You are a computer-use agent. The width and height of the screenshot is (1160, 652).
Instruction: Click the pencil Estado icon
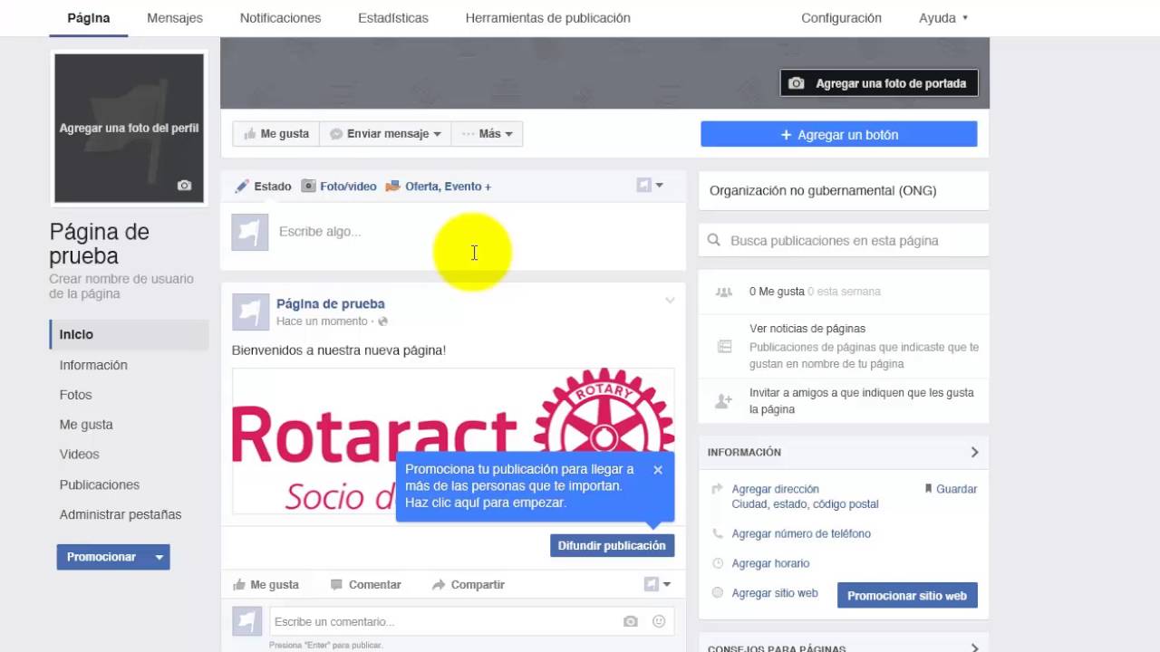click(242, 186)
